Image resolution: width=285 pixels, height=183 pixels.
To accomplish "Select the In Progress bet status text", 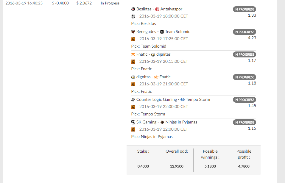I will [x=110, y=3].
